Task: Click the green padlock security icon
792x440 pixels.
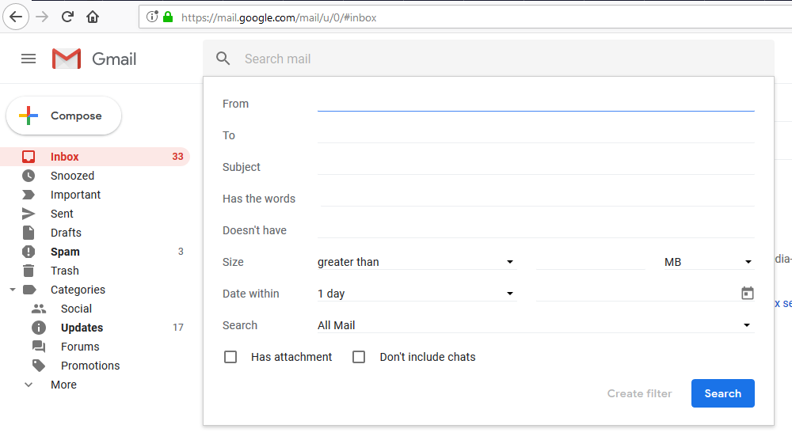Action: (168, 17)
